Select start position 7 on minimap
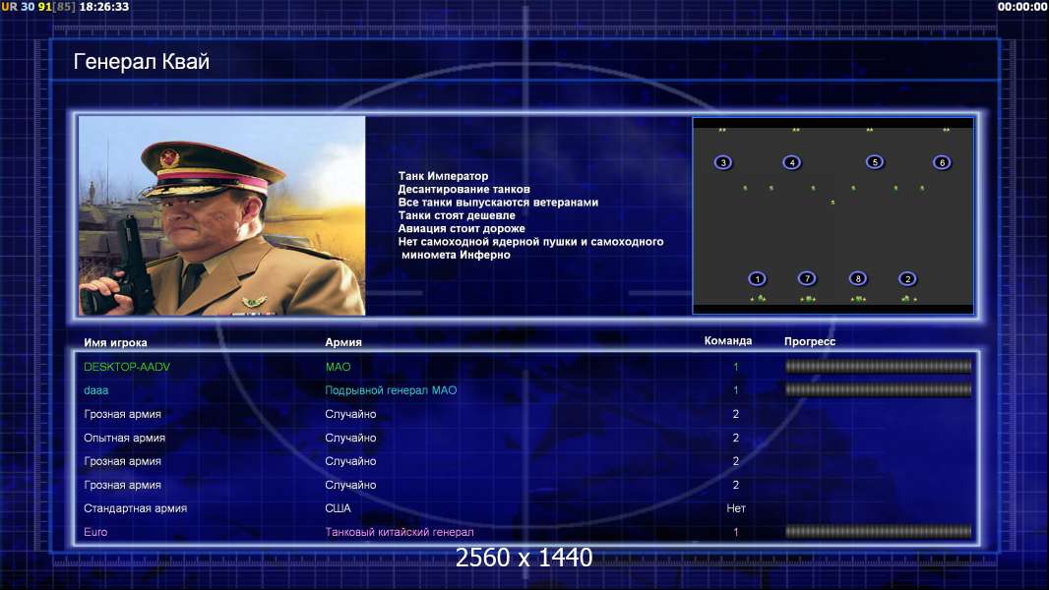 pyautogui.click(x=807, y=278)
